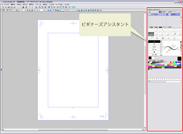
Task: Select the black foreground color swatch
Action: [150, 58]
